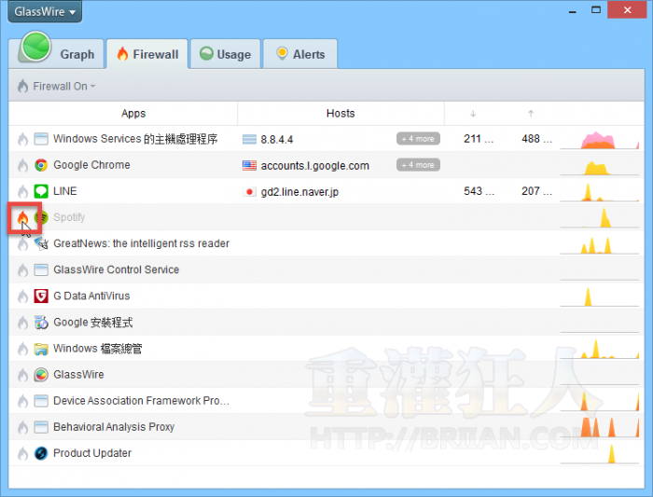Click the Product Updater icon
This screenshot has width=653, height=497.
(41, 453)
